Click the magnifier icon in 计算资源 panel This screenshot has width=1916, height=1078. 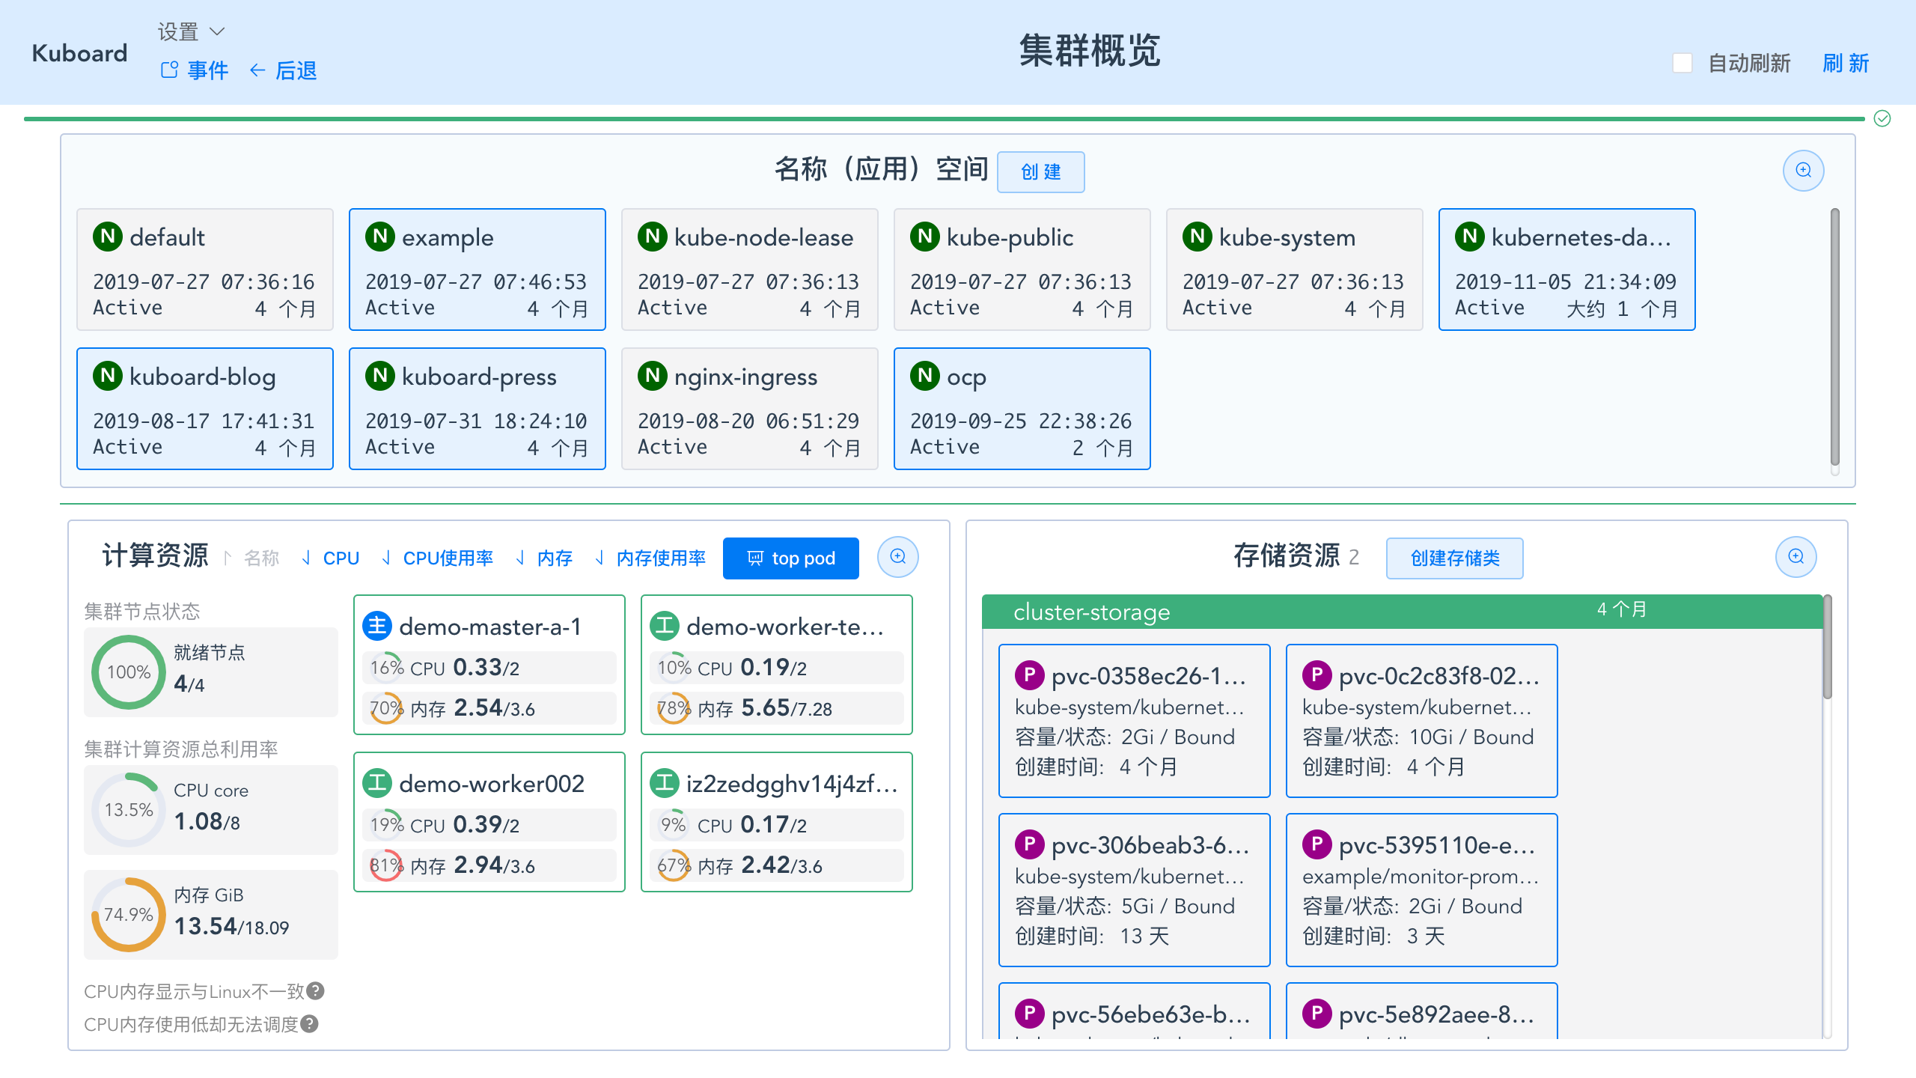pyautogui.click(x=897, y=558)
